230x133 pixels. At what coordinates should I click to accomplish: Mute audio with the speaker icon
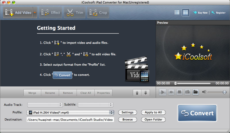[204, 92]
